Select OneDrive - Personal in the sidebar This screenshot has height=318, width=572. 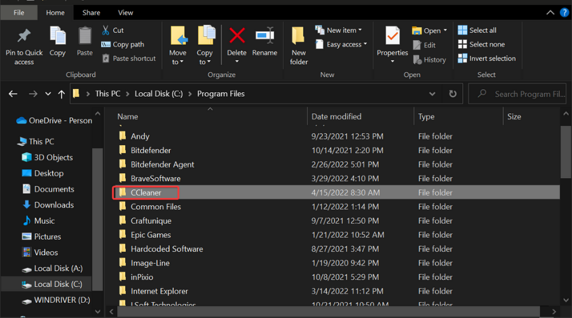coord(54,120)
